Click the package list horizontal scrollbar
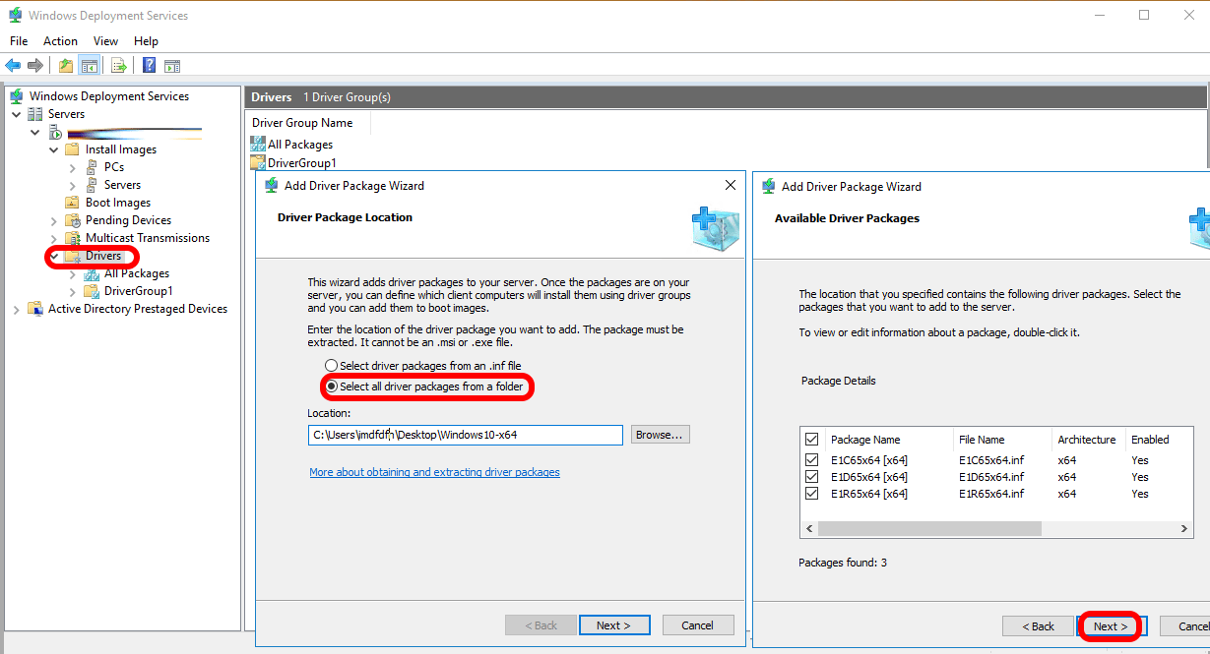Screen dimensions: 1210x654 (x=928, y=528)
